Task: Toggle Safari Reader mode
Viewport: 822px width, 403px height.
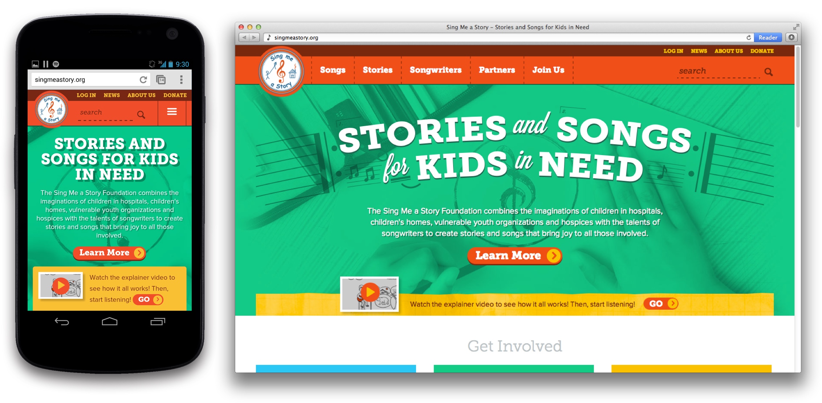Action: click(x=768, y=37)
